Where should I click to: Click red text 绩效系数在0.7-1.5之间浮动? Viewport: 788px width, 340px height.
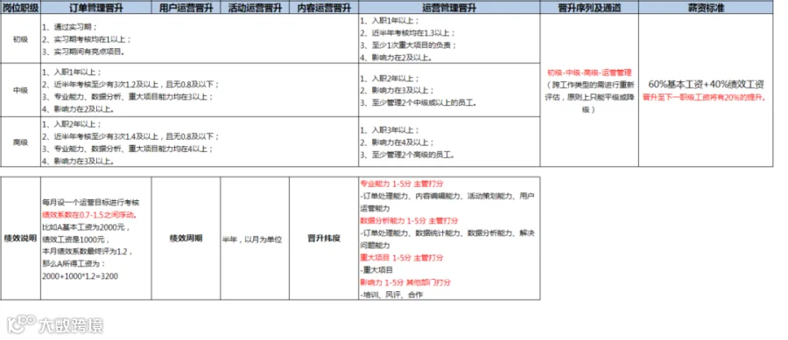(91, 215)
